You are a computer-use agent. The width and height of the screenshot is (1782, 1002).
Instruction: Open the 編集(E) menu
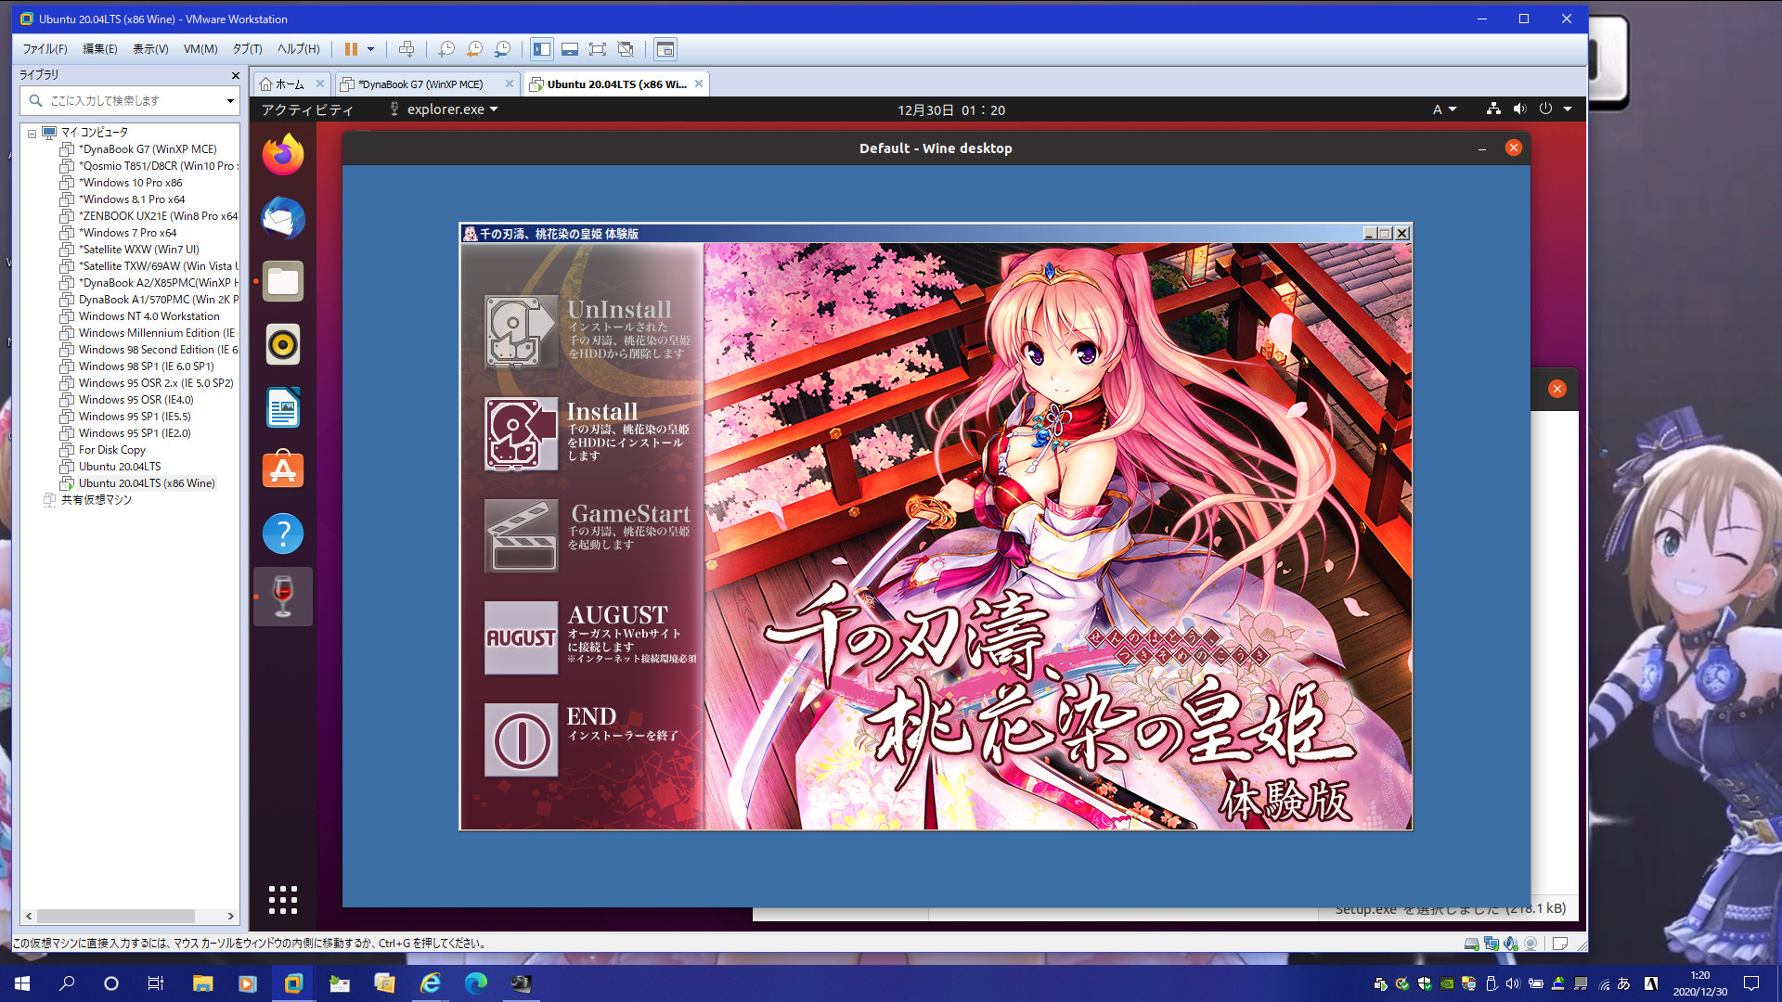pyautogui.click(x=100, y=49)
